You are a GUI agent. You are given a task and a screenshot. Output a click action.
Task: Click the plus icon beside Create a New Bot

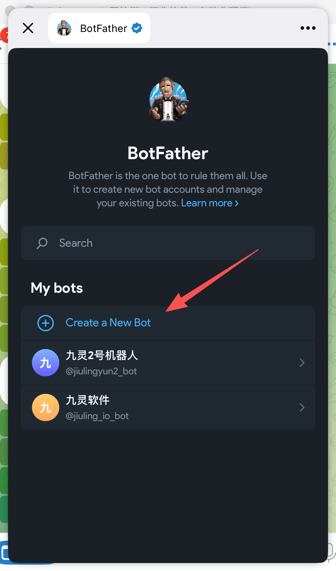45,323
